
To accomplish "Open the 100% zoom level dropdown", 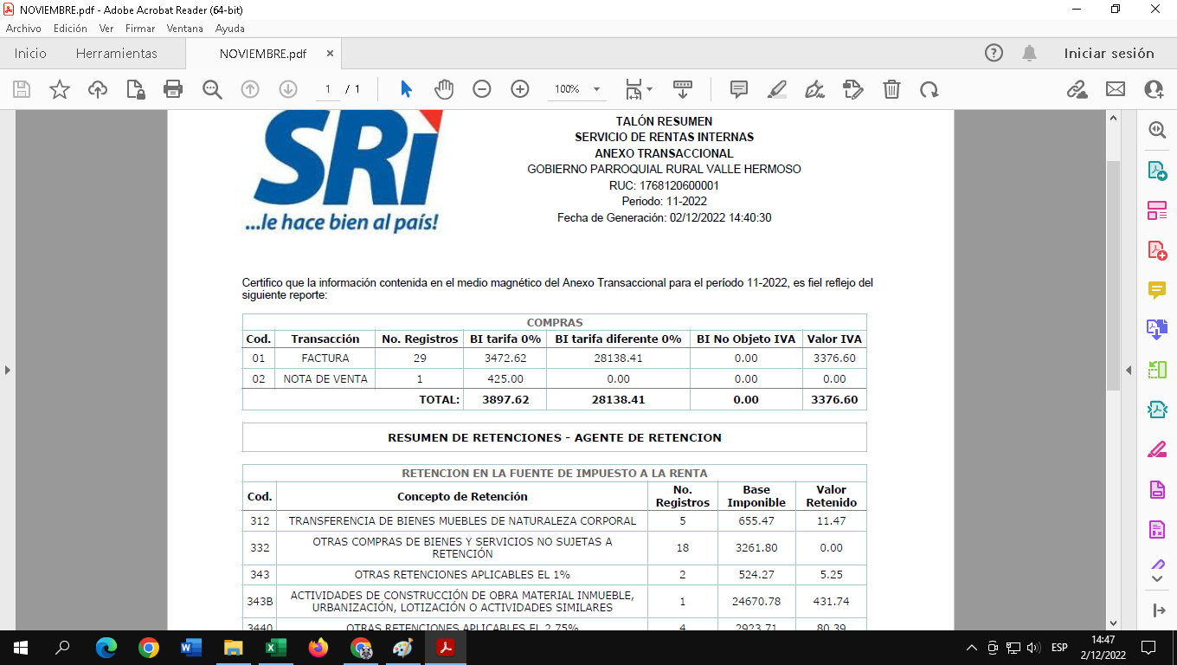I will [596, 89].
